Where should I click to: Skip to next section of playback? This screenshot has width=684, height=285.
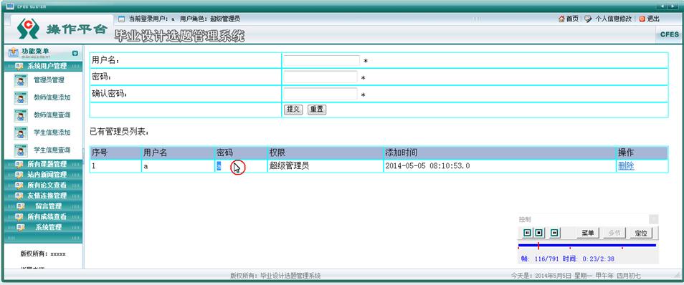tap(554, 233)
